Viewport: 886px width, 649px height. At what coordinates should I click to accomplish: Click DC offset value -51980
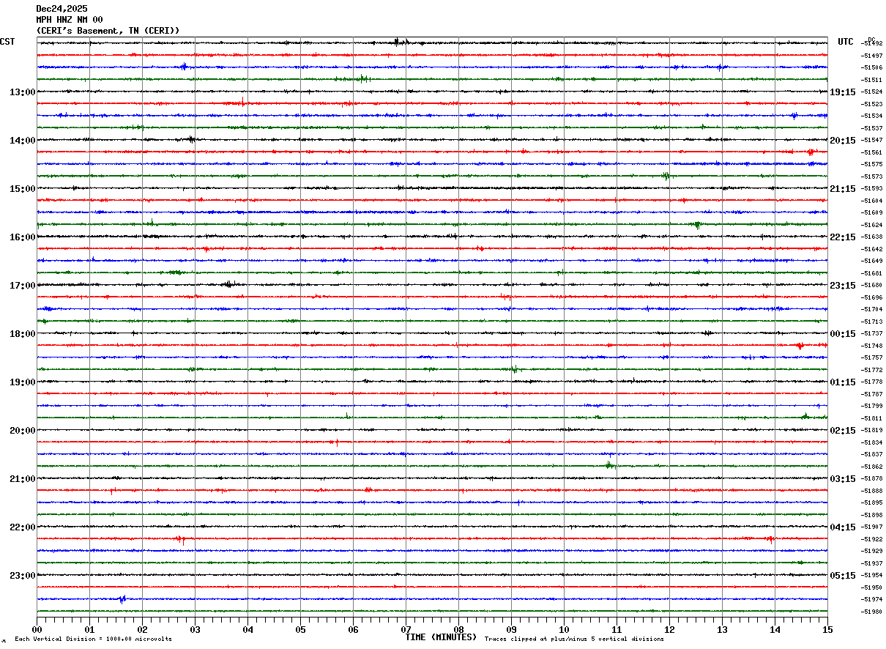(872, 612)
